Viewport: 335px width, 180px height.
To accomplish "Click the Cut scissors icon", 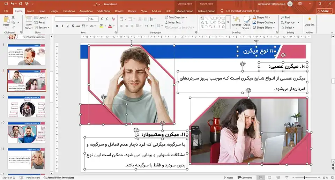I will (13, 17).
